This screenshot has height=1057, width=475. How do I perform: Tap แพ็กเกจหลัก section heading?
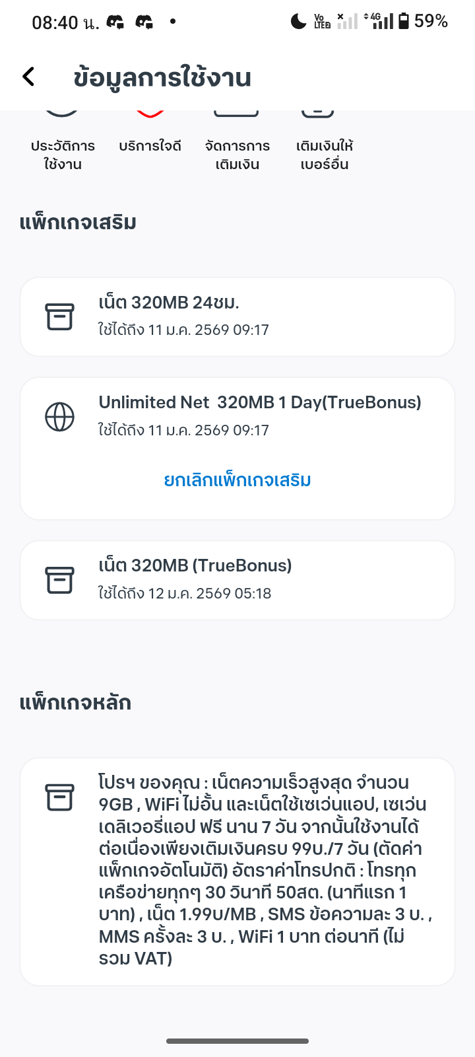coord(75,702)
